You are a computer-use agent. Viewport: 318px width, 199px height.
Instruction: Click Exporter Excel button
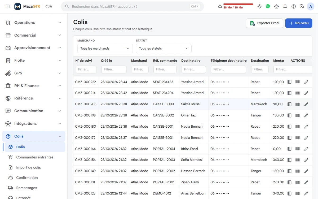[264, 23]
